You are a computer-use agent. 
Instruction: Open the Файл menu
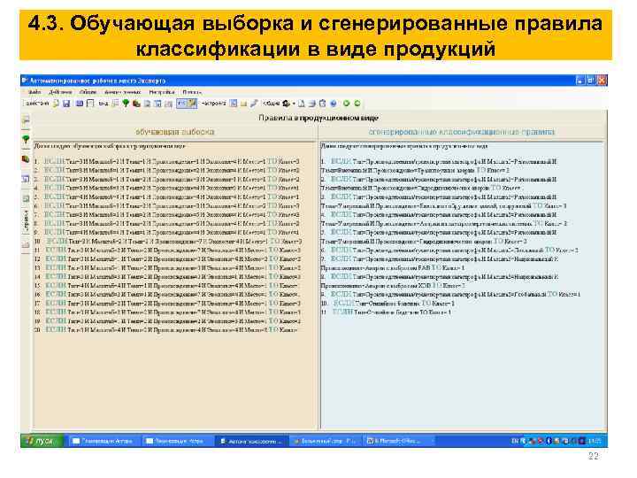35,92
